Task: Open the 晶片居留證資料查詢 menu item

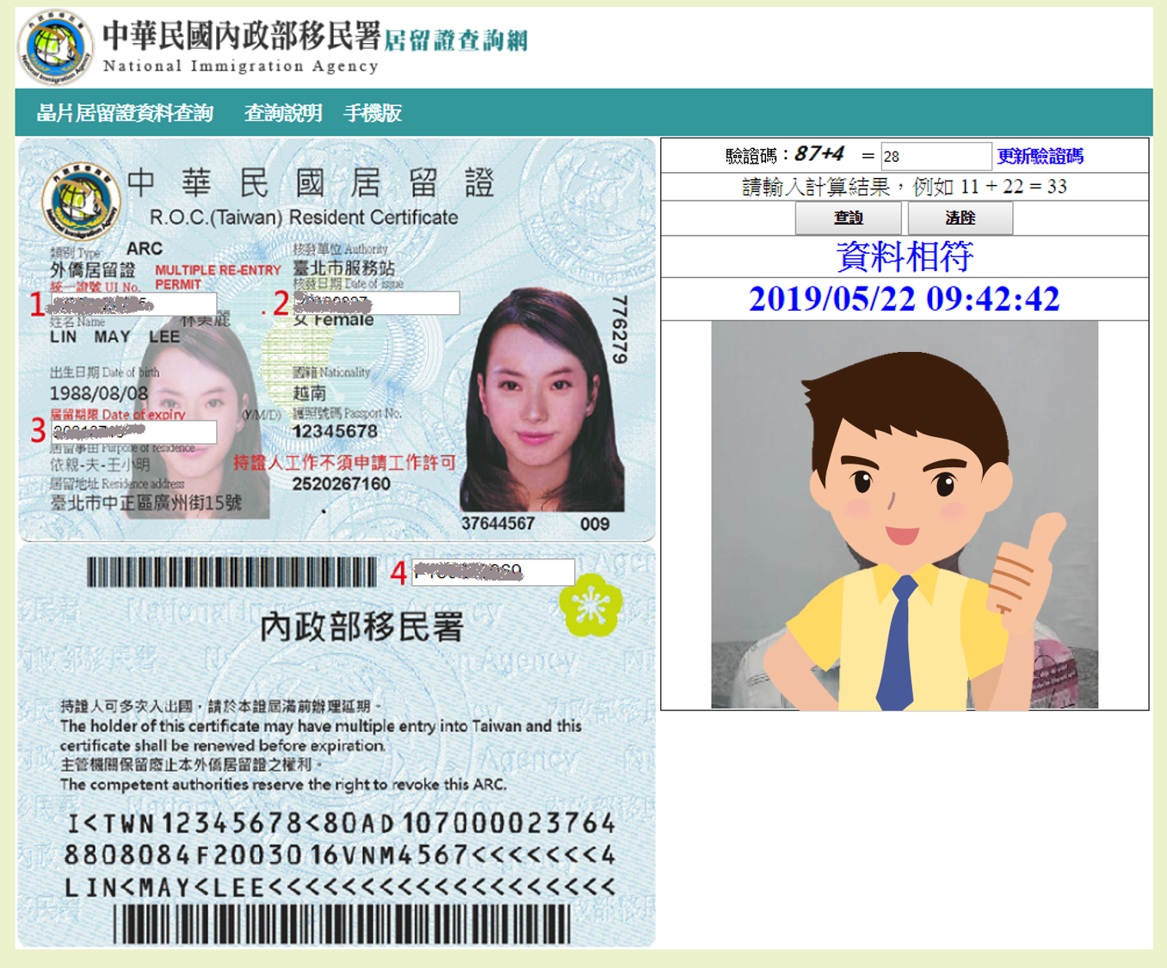Action: click(x=125, y=113)
